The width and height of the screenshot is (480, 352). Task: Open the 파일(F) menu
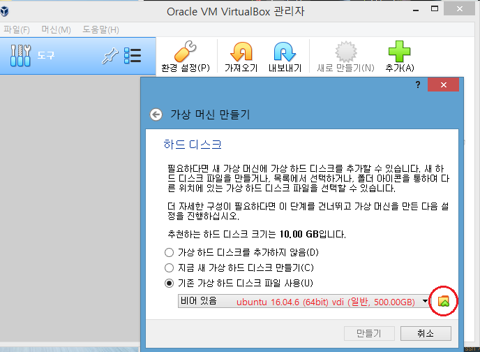[x=17, y=30]
